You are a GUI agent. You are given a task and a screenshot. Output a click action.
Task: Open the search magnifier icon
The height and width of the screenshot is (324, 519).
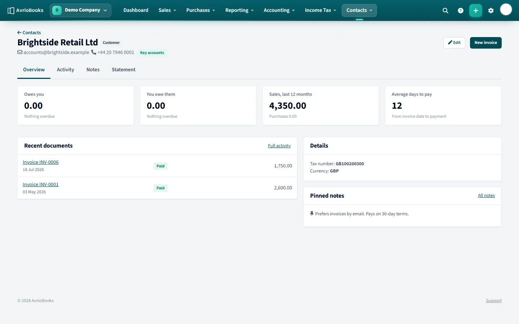pos(445,10)
